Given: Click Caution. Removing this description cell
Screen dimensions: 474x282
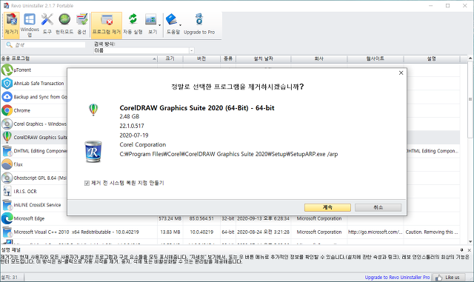Looking at the screenshot, I should 431,232.
